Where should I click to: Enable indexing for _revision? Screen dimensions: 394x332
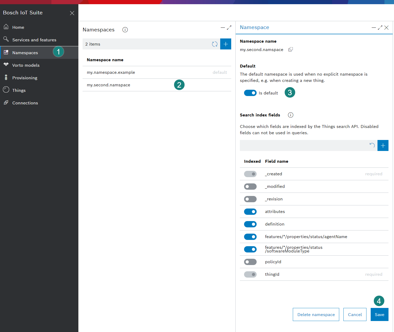(250, 199)
